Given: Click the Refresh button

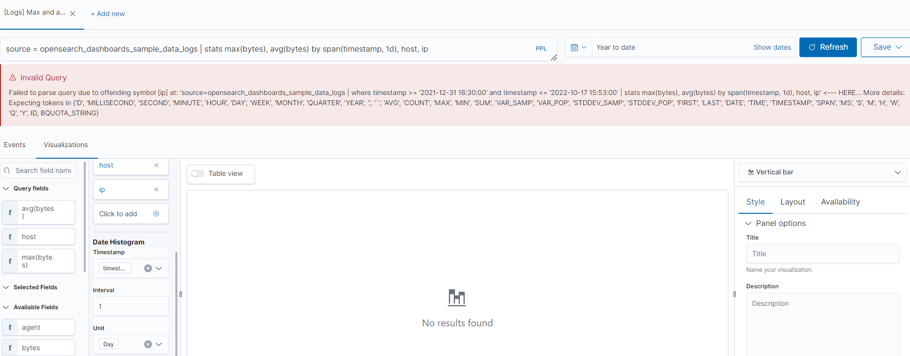Looking at the screenshot, I should (828, 47).
